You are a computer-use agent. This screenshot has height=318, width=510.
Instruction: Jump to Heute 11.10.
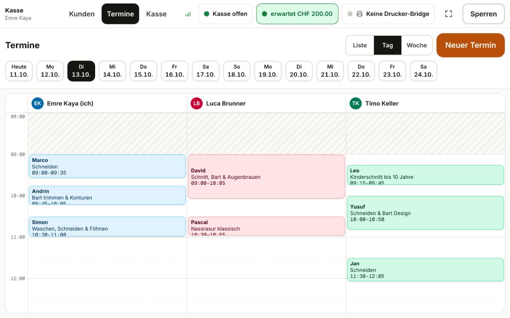click(19, 71)
